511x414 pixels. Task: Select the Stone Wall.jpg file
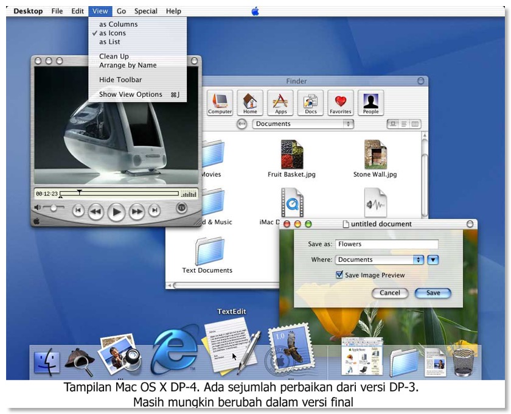375,159
